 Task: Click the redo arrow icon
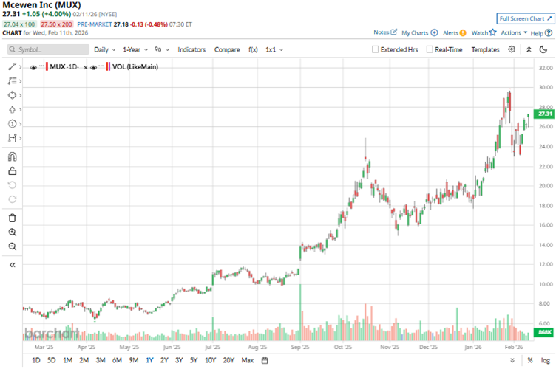(12, 199)
